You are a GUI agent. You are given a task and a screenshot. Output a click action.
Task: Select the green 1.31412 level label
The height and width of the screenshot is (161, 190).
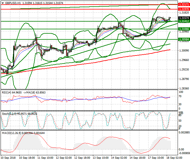pos(184,21)
